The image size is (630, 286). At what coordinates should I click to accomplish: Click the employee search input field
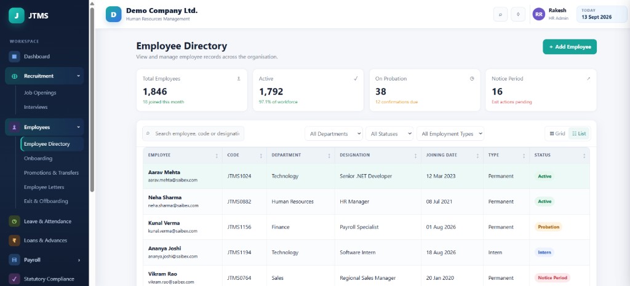click(x=193, y=133)
